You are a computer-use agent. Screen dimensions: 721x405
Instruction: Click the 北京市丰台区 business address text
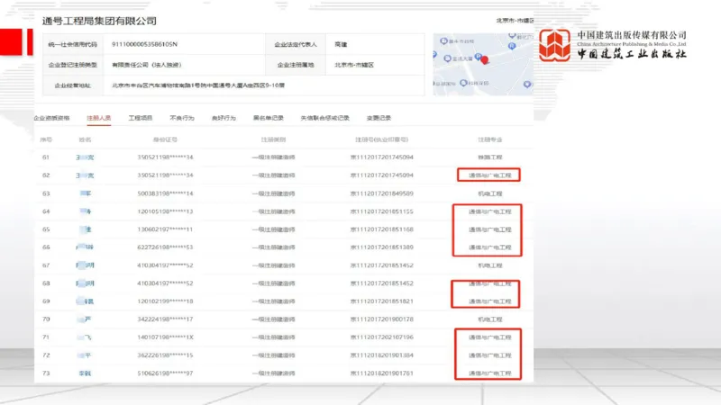pos(198,85)
